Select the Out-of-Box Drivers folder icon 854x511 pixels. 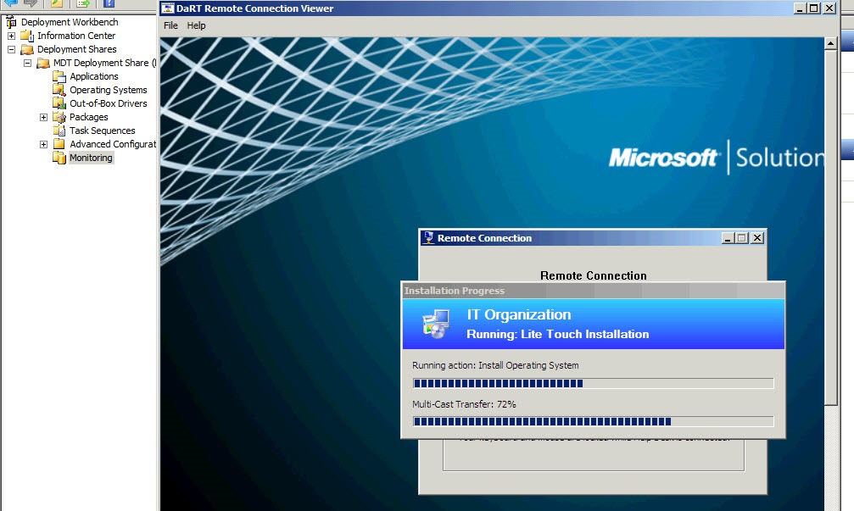(x=59, y=103)
